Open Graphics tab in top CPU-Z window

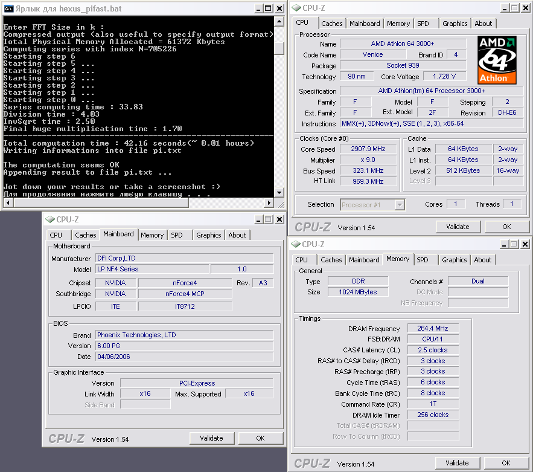tap(455, 24)
